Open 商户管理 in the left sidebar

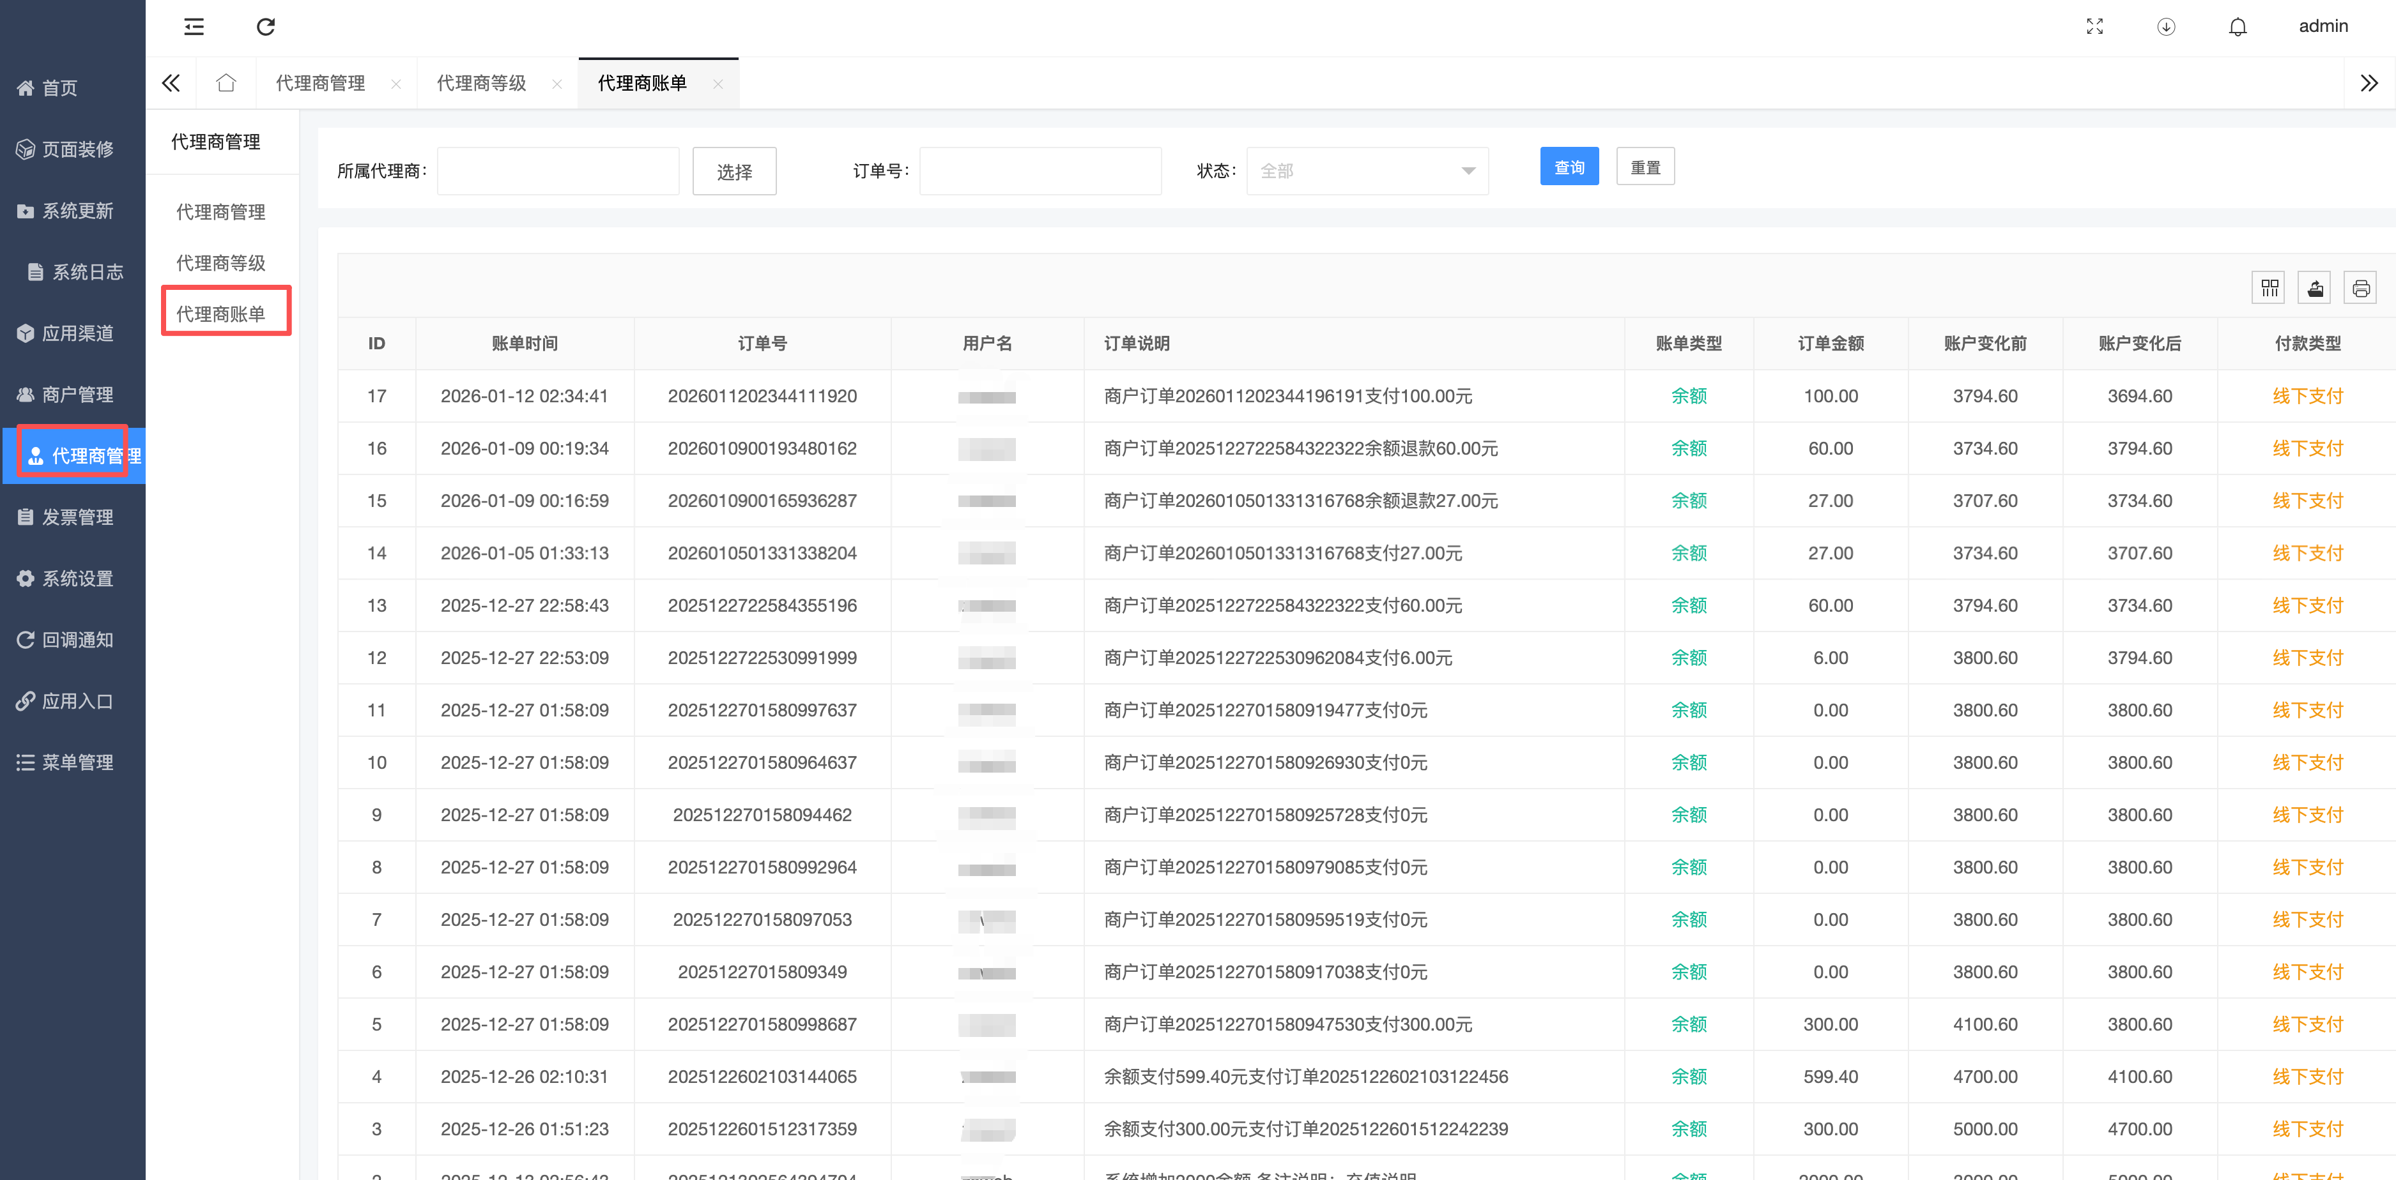click(x=77, y=394)
